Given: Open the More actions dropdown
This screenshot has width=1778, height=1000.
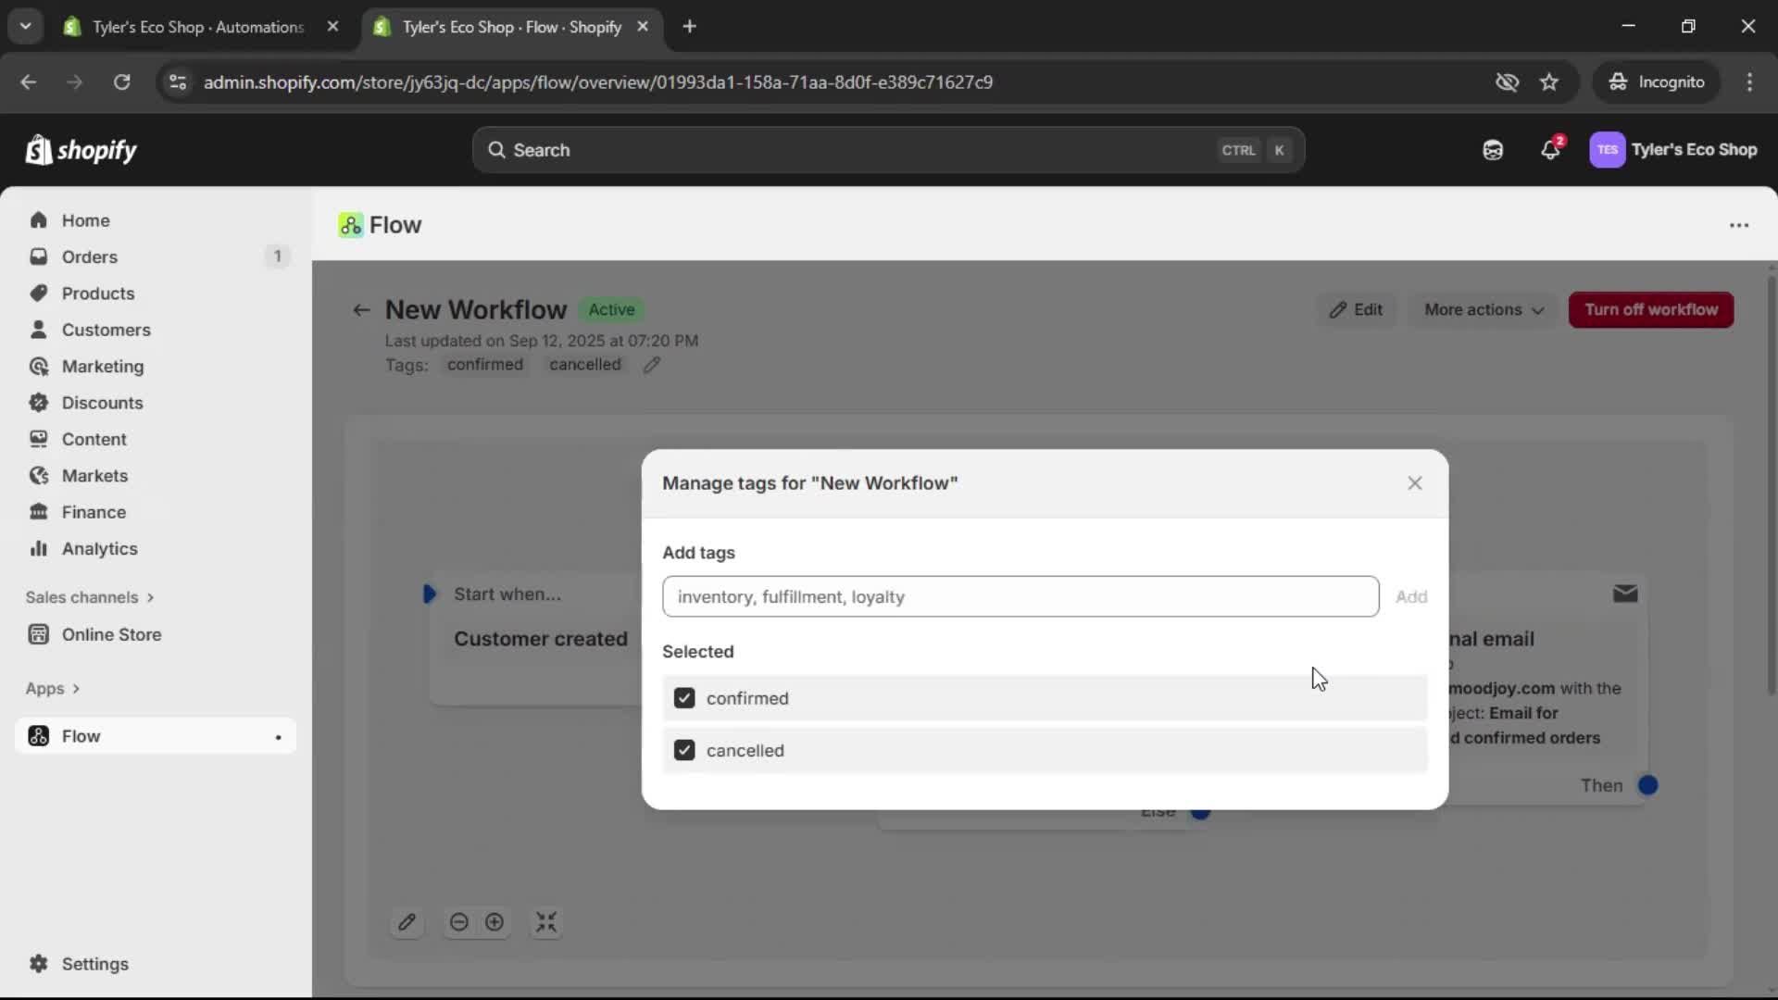Looking at the screenshot, I should pyautogui.click(x=1483, y=310).
